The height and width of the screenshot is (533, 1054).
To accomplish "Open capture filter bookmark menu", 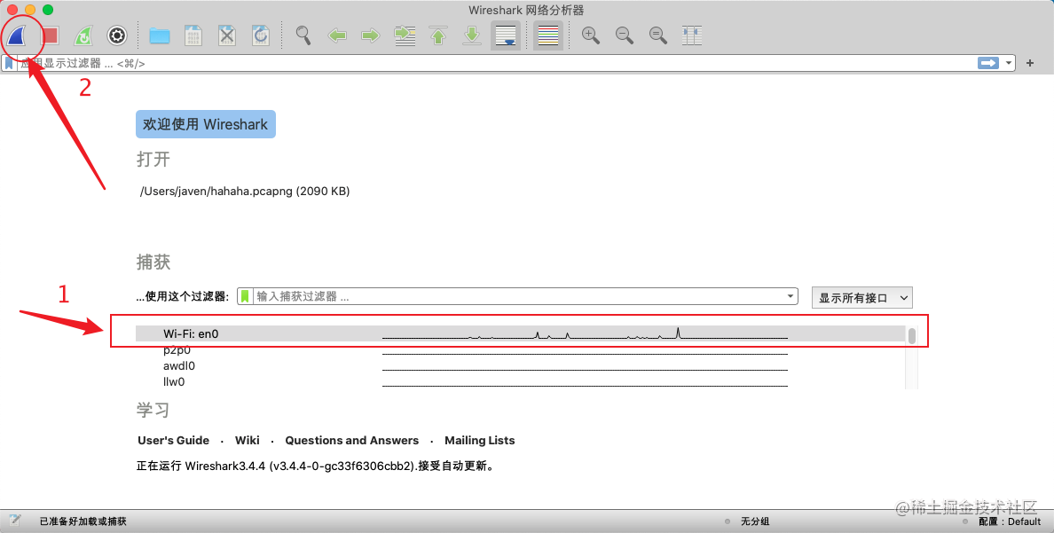I will pyautogui.click(x=246, y=296).
